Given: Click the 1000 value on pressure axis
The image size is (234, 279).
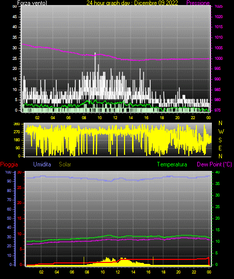Looking at the screenshot, I should pos(218,58).
